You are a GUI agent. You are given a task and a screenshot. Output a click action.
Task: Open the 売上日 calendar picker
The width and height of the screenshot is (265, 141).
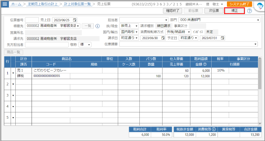point(75,20)
